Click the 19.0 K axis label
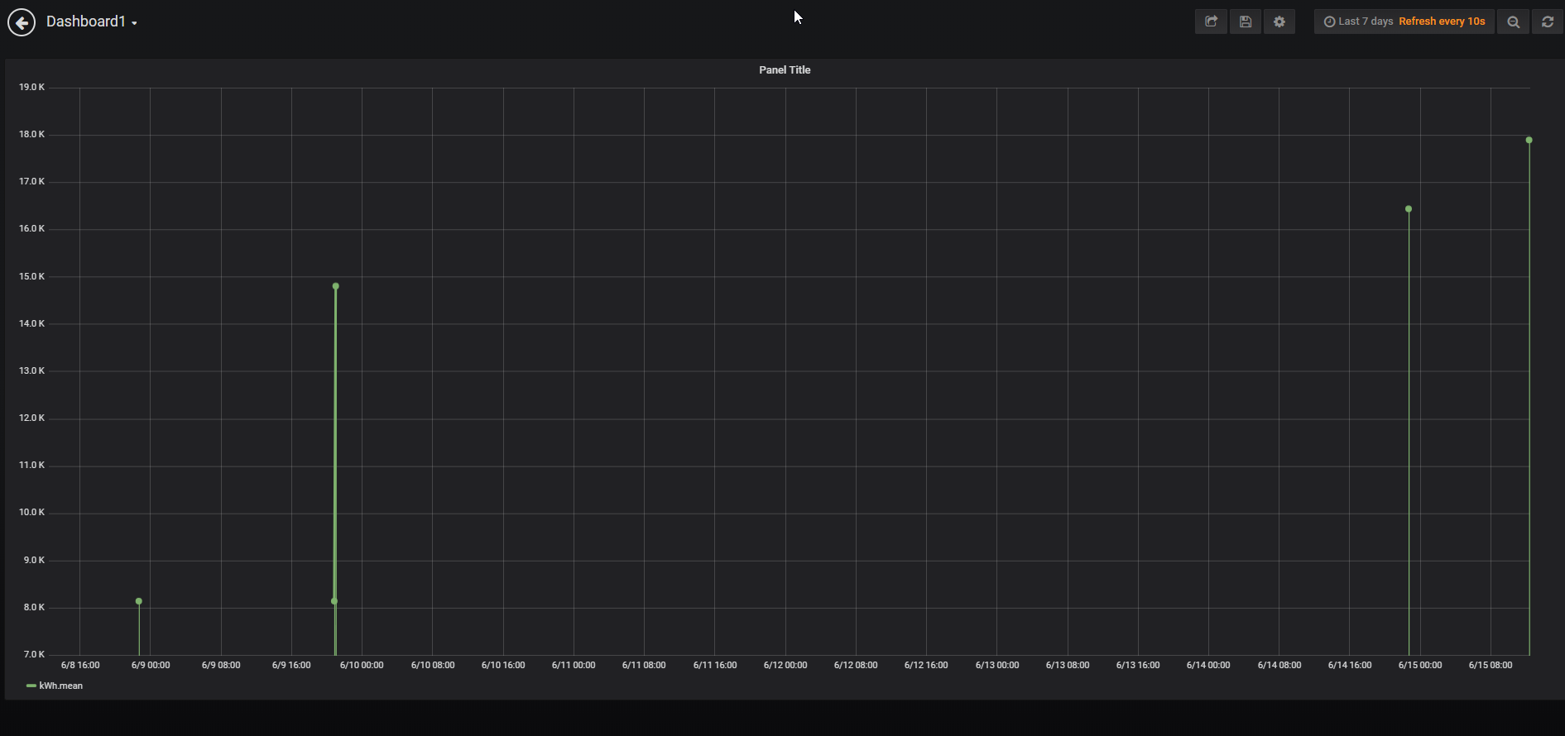This screenshot has height=736, width=1565. point(32,87)
